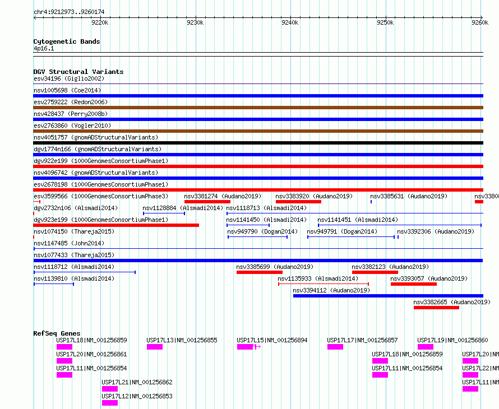The image size is (499, 409).
Task: Select brown bar of esv2763860 (Vogler2010)
Action: tap(258, 131)
